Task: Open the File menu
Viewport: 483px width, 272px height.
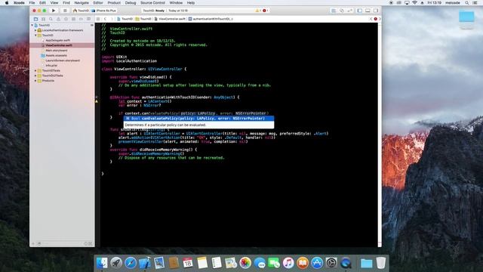Action: [32, 3]
